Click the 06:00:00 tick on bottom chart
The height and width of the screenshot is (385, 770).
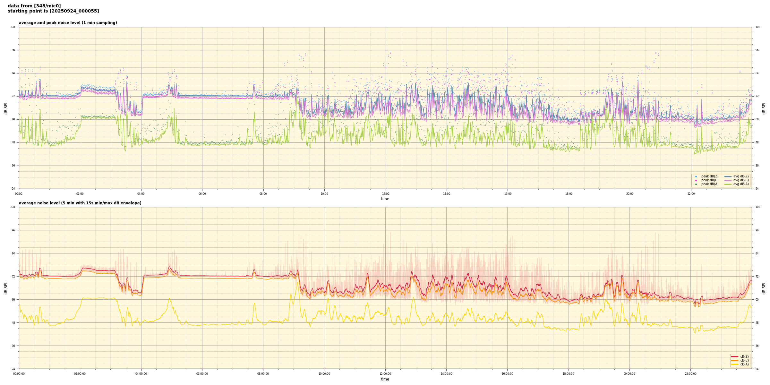pos(202,374)
